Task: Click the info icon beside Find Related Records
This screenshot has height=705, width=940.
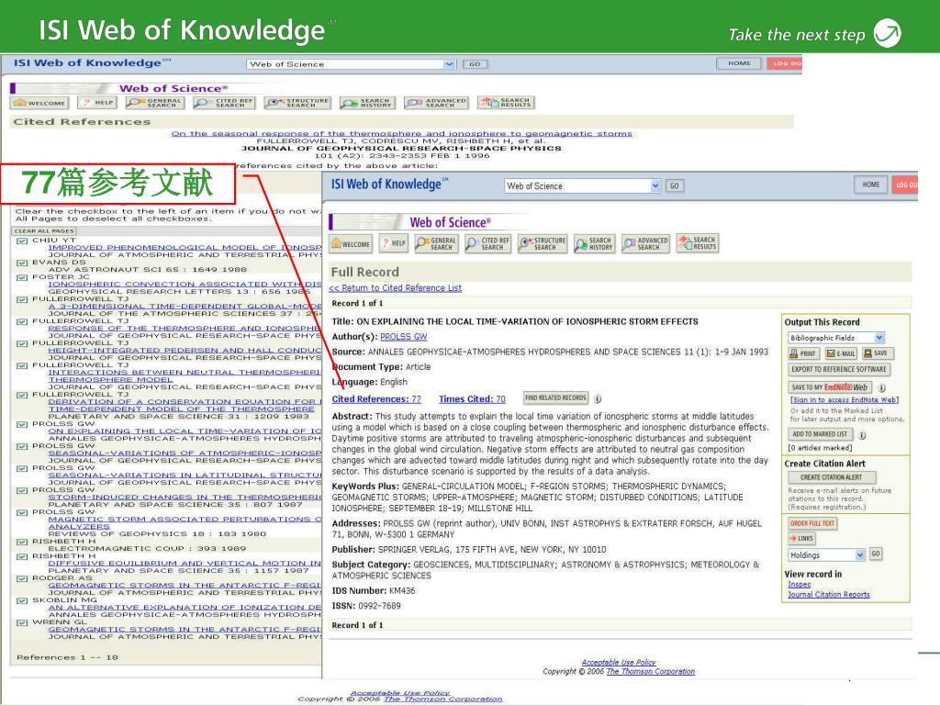Action: tap(598, 398)
